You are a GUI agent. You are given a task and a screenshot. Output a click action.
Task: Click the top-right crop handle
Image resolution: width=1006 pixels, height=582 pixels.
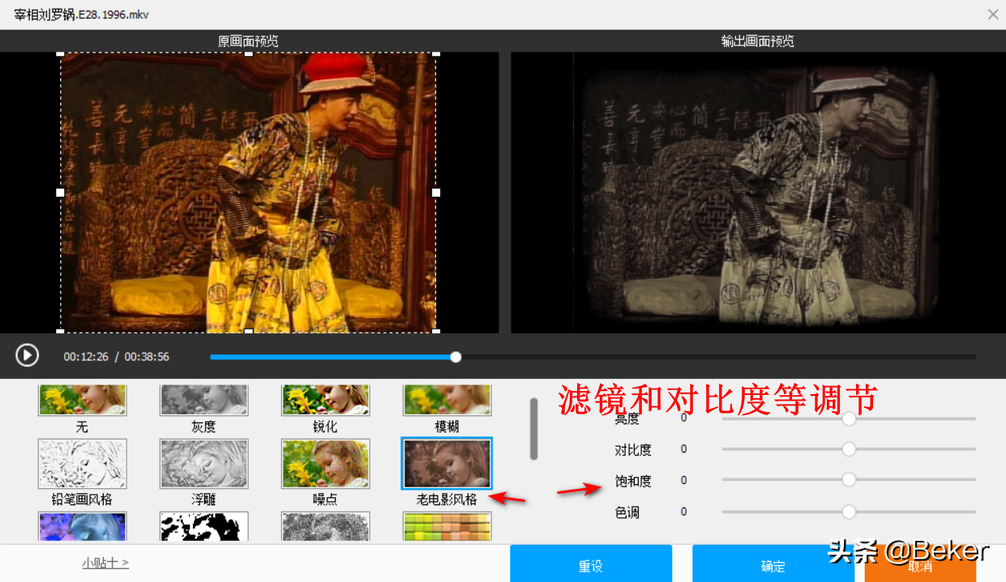coord(436,53)
